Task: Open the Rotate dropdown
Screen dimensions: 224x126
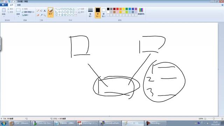Action: coord(26,15)
